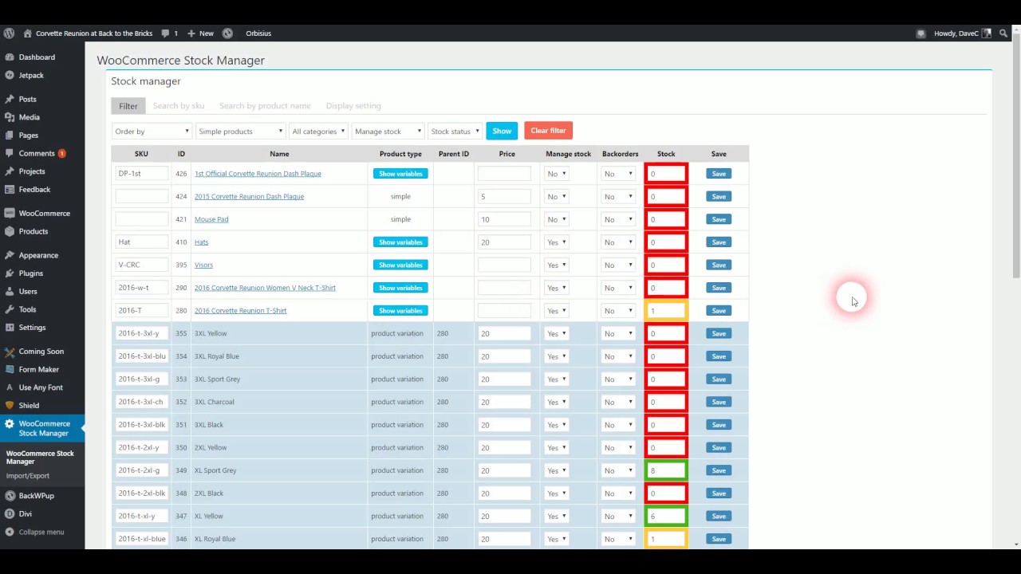Click site title Corvette Reunion in admin bar
Image resolution: width=1021 pixels, height=574 pixels.
click(94, 33)
